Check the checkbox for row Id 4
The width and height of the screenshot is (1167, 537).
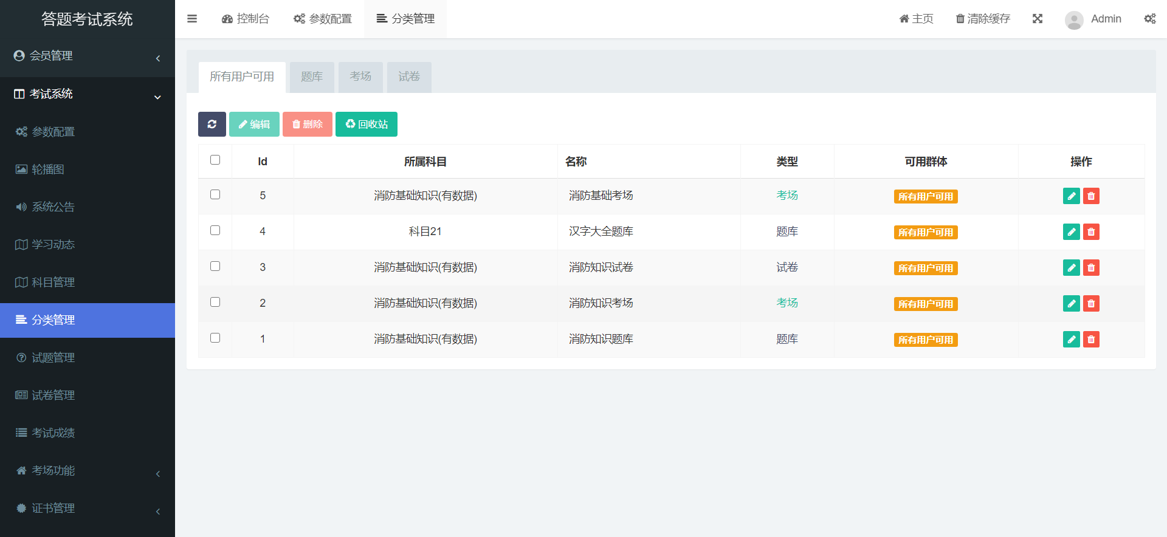point(215,230)
